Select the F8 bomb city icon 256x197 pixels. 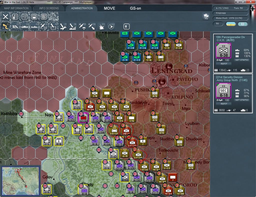[73, 26]
